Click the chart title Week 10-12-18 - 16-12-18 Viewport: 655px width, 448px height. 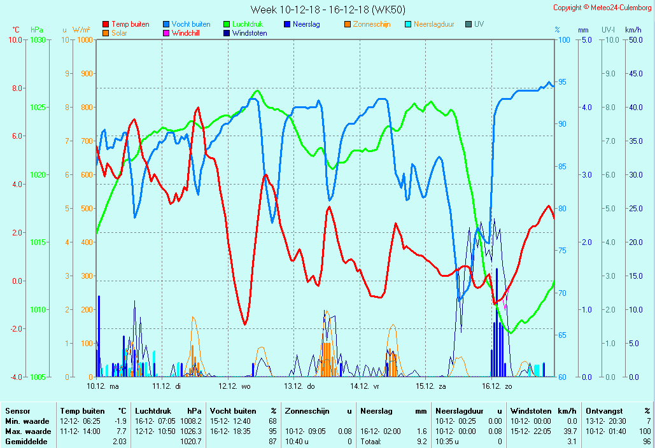(327, 10)
